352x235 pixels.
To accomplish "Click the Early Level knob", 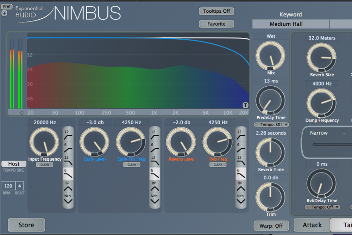I will point(94,142).
